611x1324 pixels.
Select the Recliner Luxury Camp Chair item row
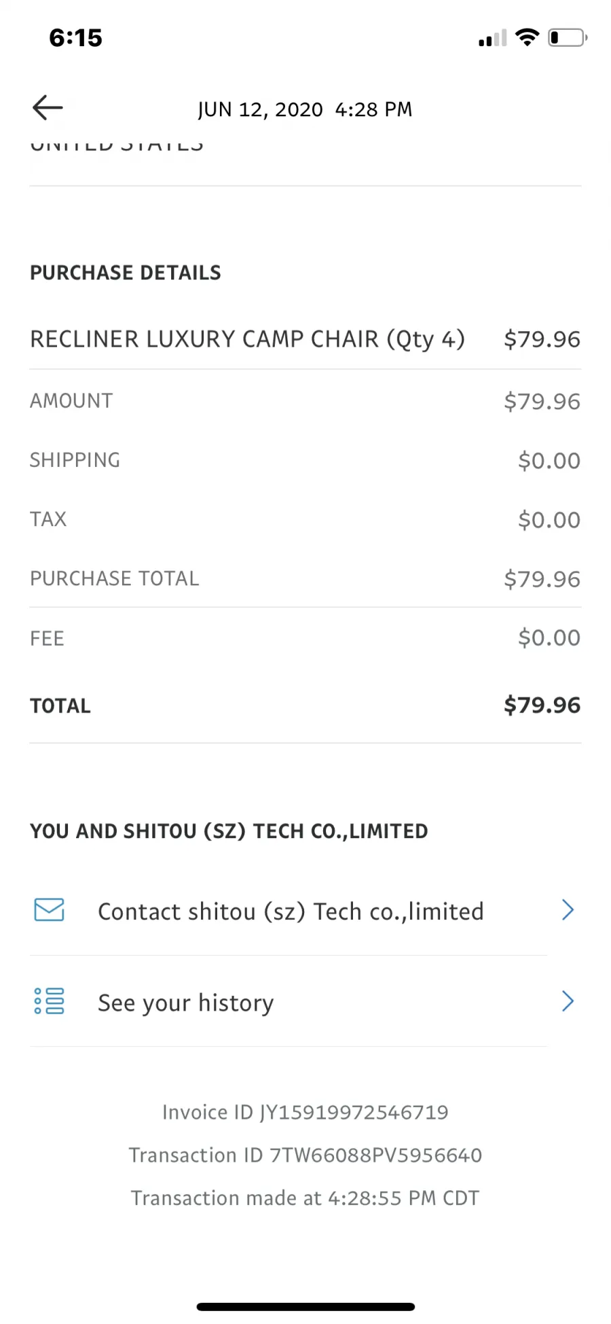(305, 338)
